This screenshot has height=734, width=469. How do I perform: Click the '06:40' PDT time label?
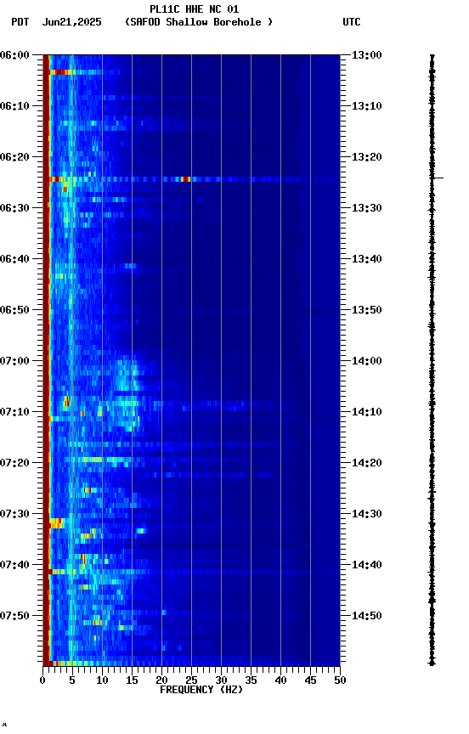(x=14, y=259)
